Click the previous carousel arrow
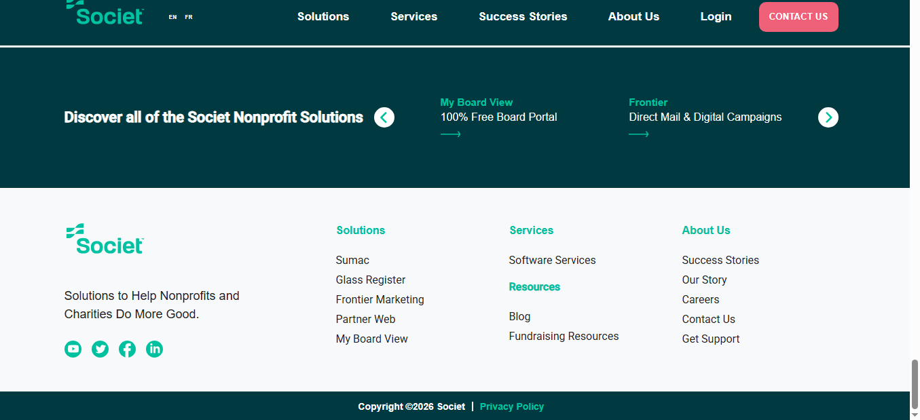 click(384, 117)
